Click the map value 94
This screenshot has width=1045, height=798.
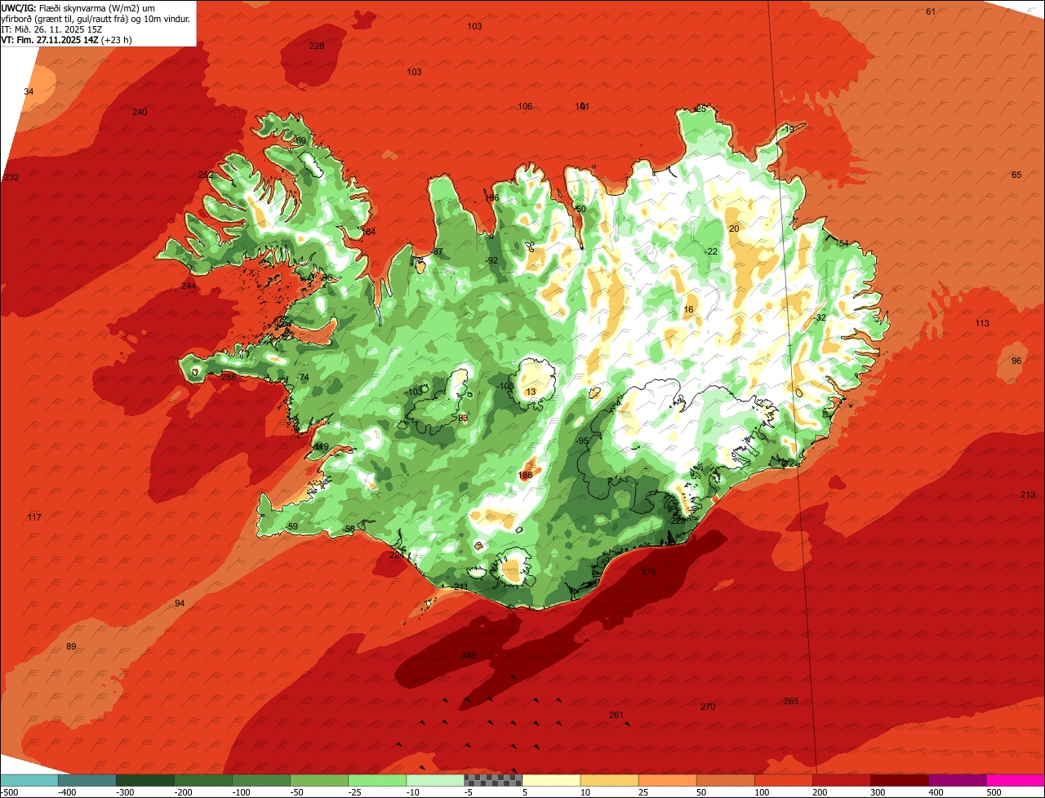point(180,603)
